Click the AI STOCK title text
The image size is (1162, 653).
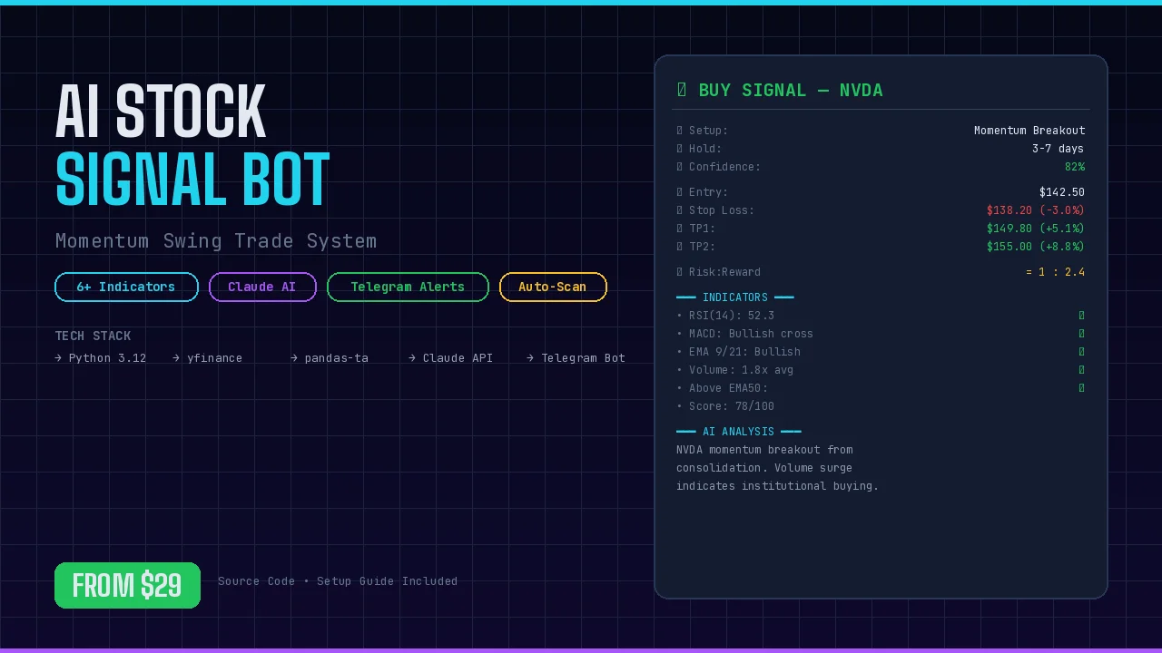click(x=161, y=112)
